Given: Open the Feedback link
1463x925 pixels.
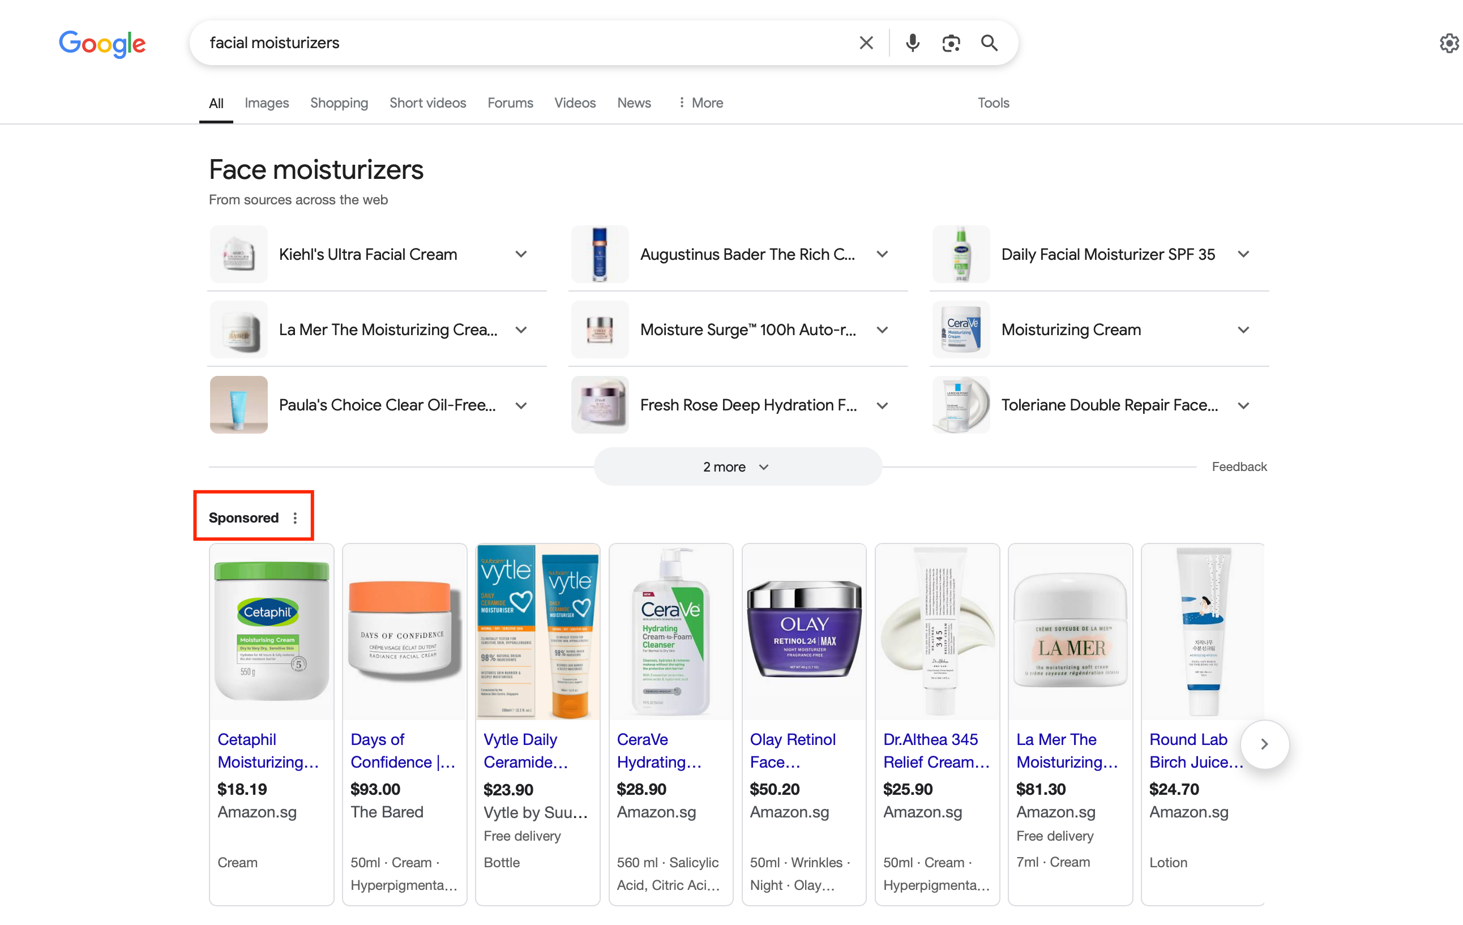Looking at the screenshot, I should pyautogui.click(x=1239, y=466).
